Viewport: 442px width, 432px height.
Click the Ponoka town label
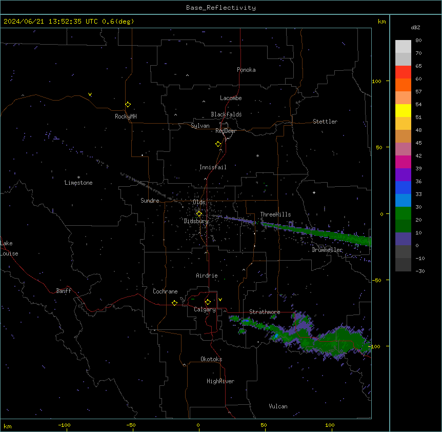point(246,70)
